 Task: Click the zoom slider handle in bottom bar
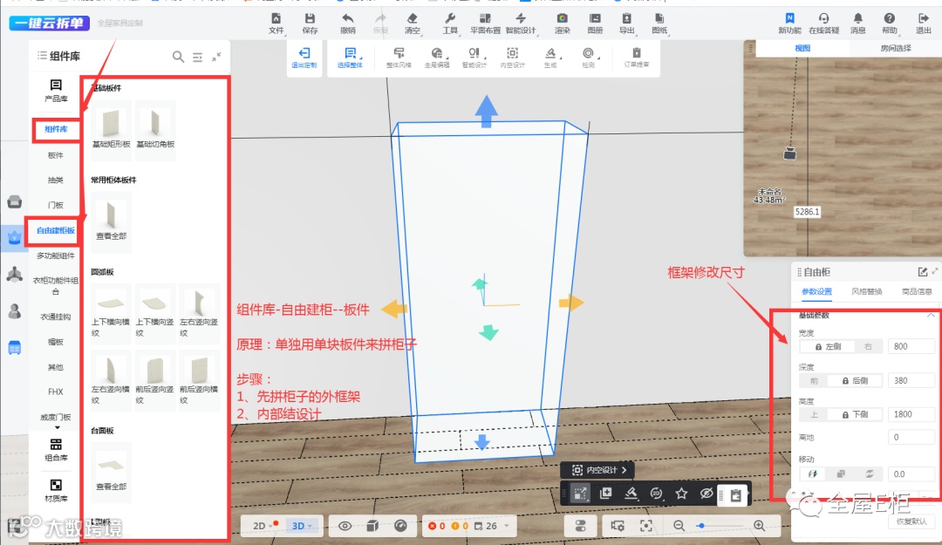(x=700, y=526)
